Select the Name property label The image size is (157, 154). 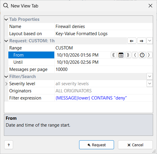point(31,27)
